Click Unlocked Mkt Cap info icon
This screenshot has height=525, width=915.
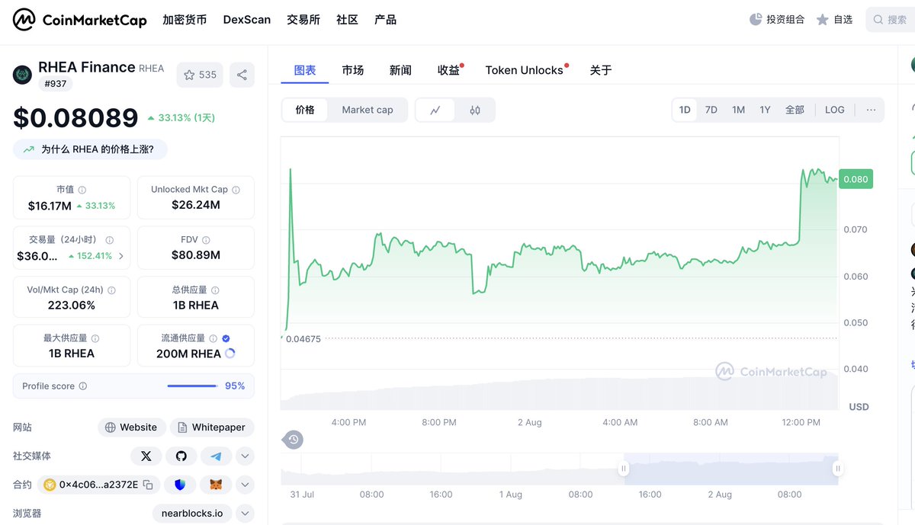(236, 190)
